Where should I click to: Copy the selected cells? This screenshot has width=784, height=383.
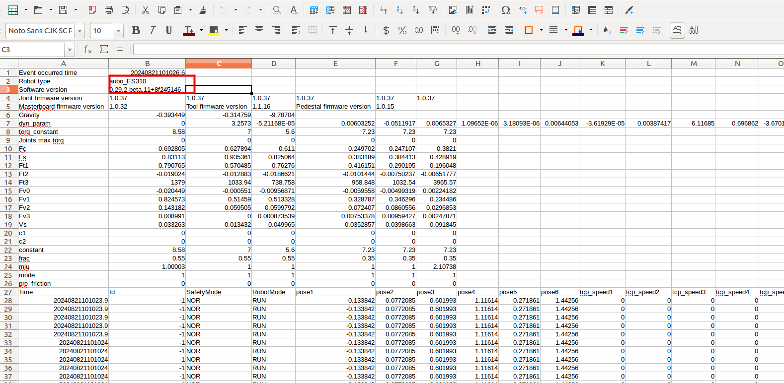pos(162,10)
